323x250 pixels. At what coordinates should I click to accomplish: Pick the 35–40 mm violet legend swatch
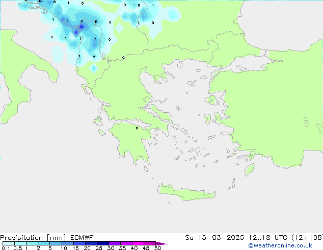(x=126, y=243)
